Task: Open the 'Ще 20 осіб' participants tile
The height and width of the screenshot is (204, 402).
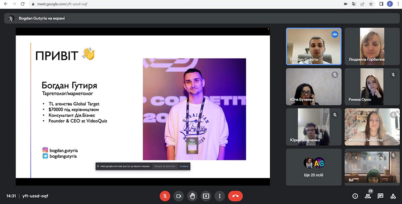Action: [x=314, y=167]
